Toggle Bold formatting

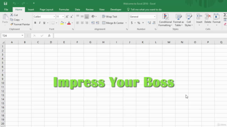pyautogui.click(x=35, y=23)
